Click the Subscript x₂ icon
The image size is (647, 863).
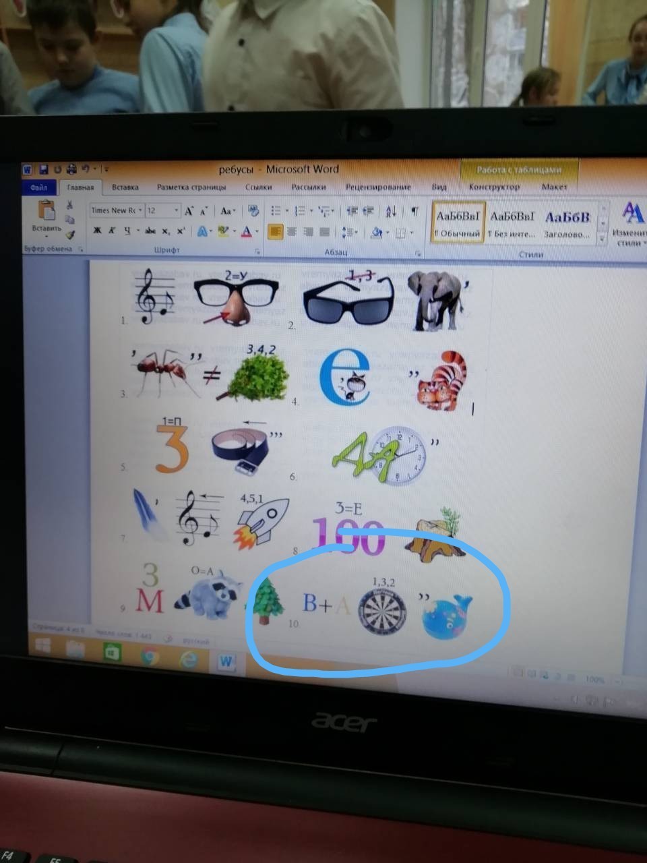pos(165,231)
